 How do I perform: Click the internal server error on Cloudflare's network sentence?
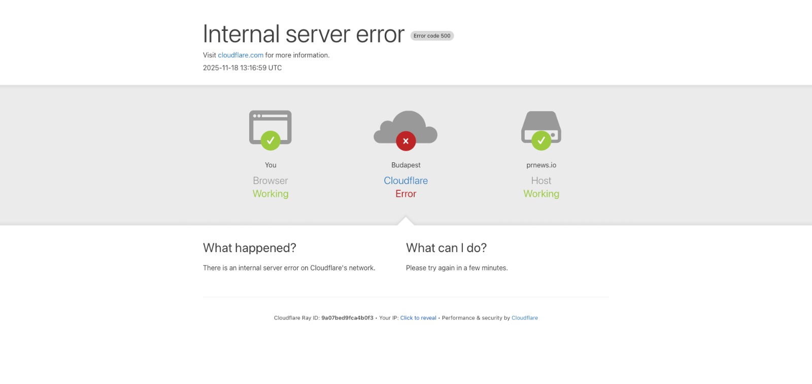(x=289, y=268)
